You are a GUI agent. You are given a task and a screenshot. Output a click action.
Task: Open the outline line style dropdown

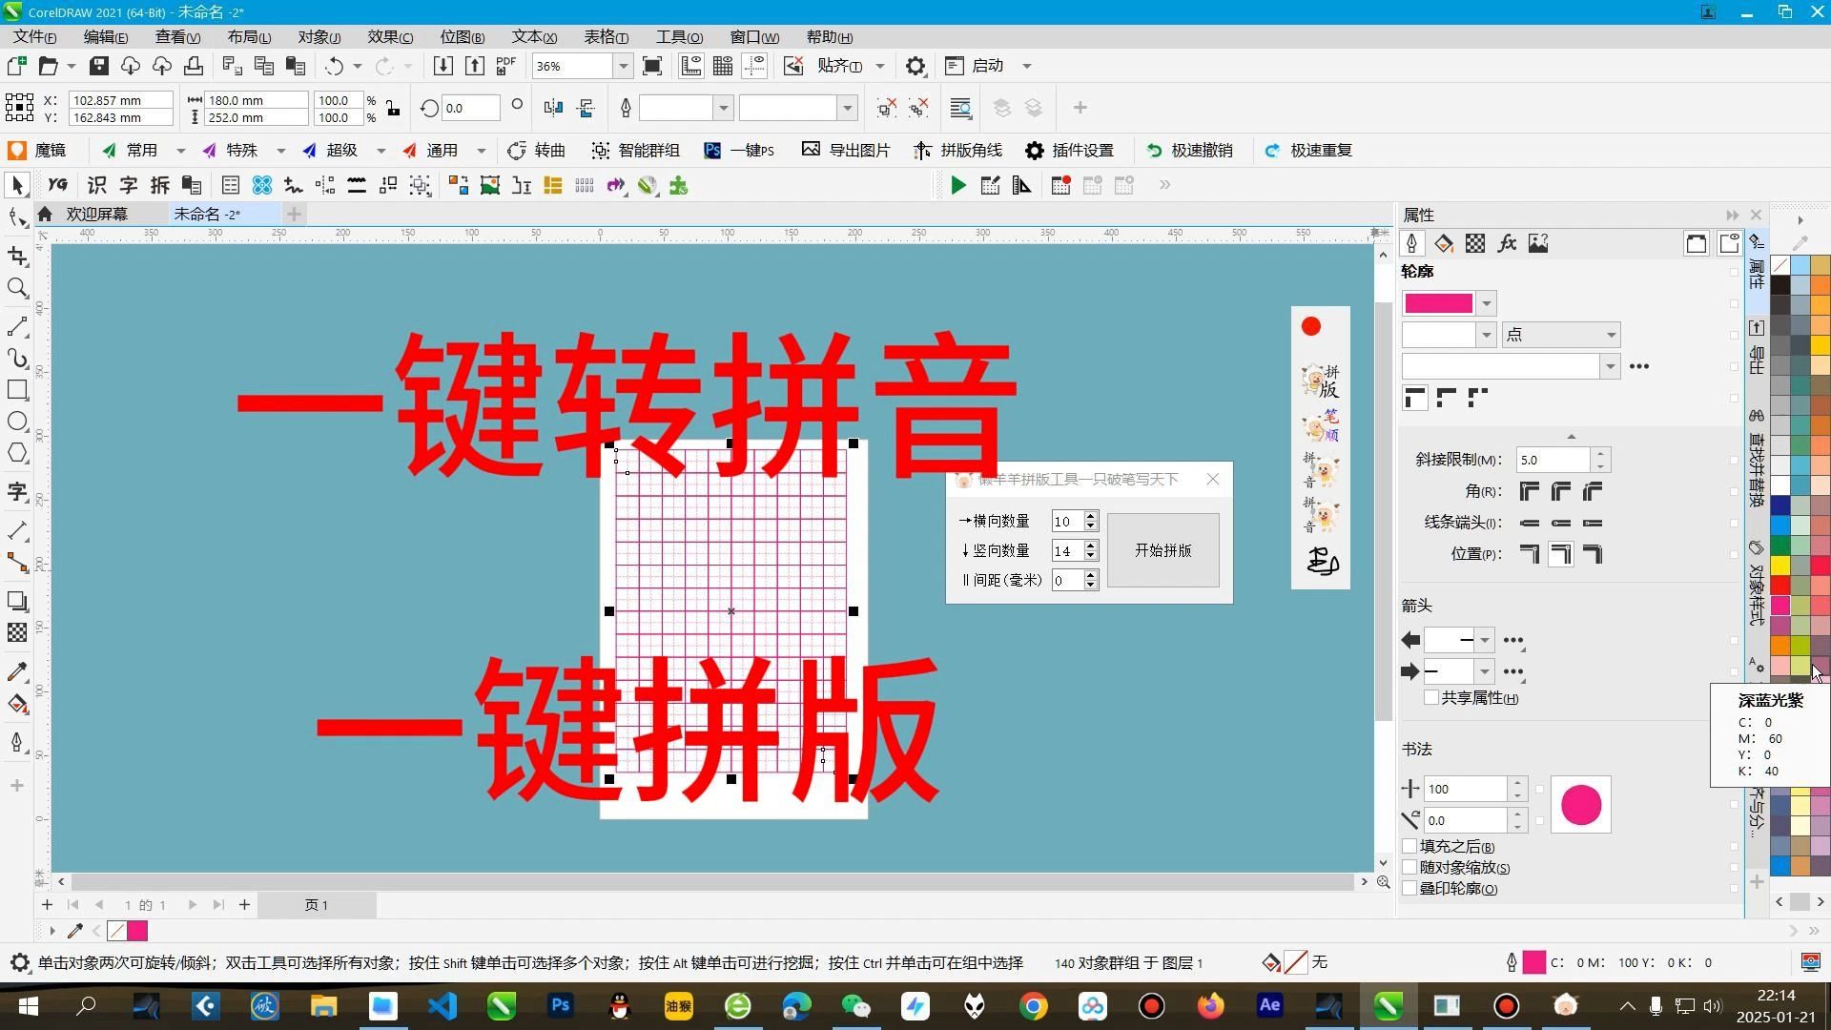click(1611, 365)
